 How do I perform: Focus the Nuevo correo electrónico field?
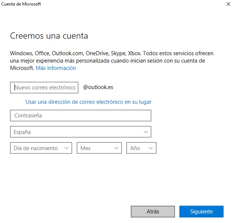44,88
